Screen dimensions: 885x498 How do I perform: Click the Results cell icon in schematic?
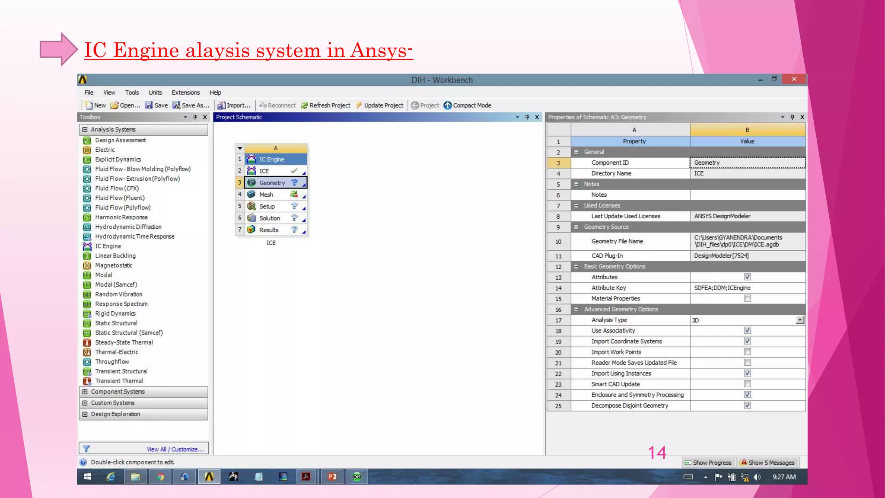point(251,230)
